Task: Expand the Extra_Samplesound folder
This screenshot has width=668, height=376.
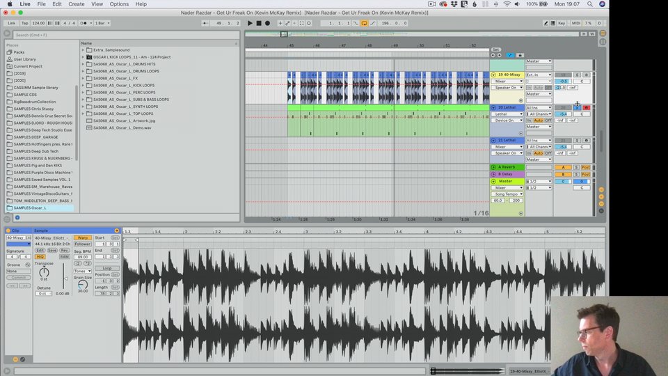Action: click(83, 50)
